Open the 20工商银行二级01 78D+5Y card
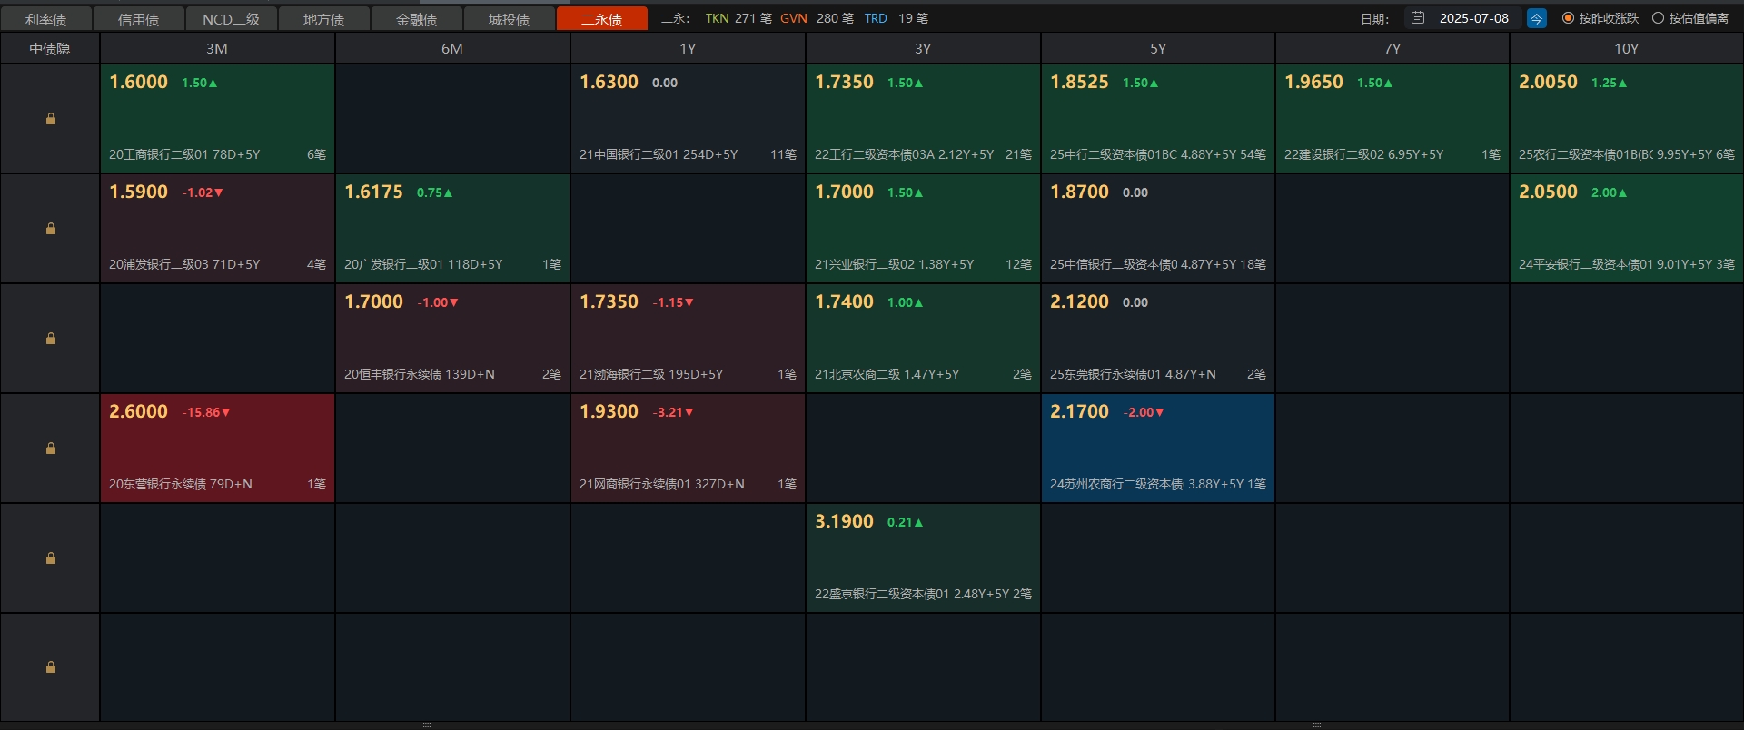Viewport: 1744px width, 730px height. [217, 119]
